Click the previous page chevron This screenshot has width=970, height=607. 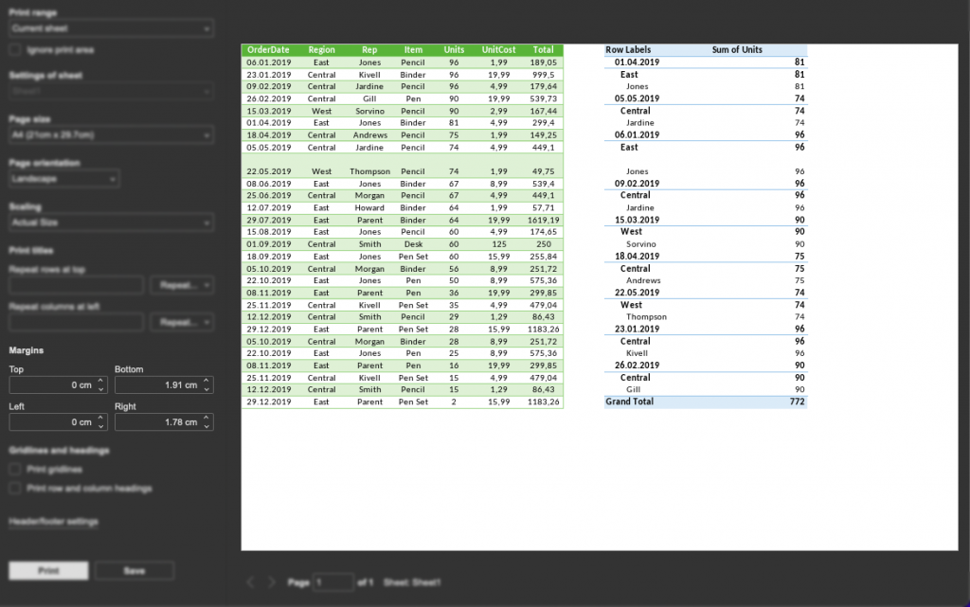pyautogui.click(x=251, y=581)
